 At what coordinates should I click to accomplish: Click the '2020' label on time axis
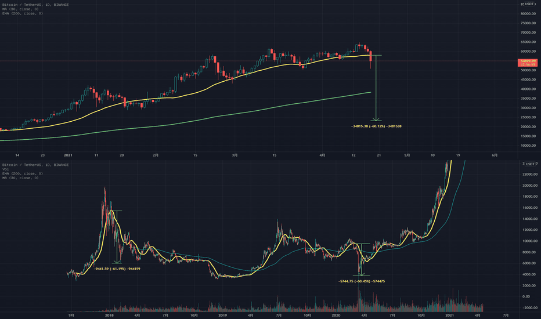point(336,315)
